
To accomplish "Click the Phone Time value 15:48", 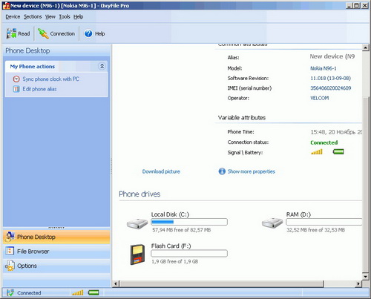I will click(x=336, y=132).
